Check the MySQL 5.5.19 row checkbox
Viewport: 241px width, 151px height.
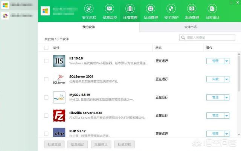tap(46, 97)
